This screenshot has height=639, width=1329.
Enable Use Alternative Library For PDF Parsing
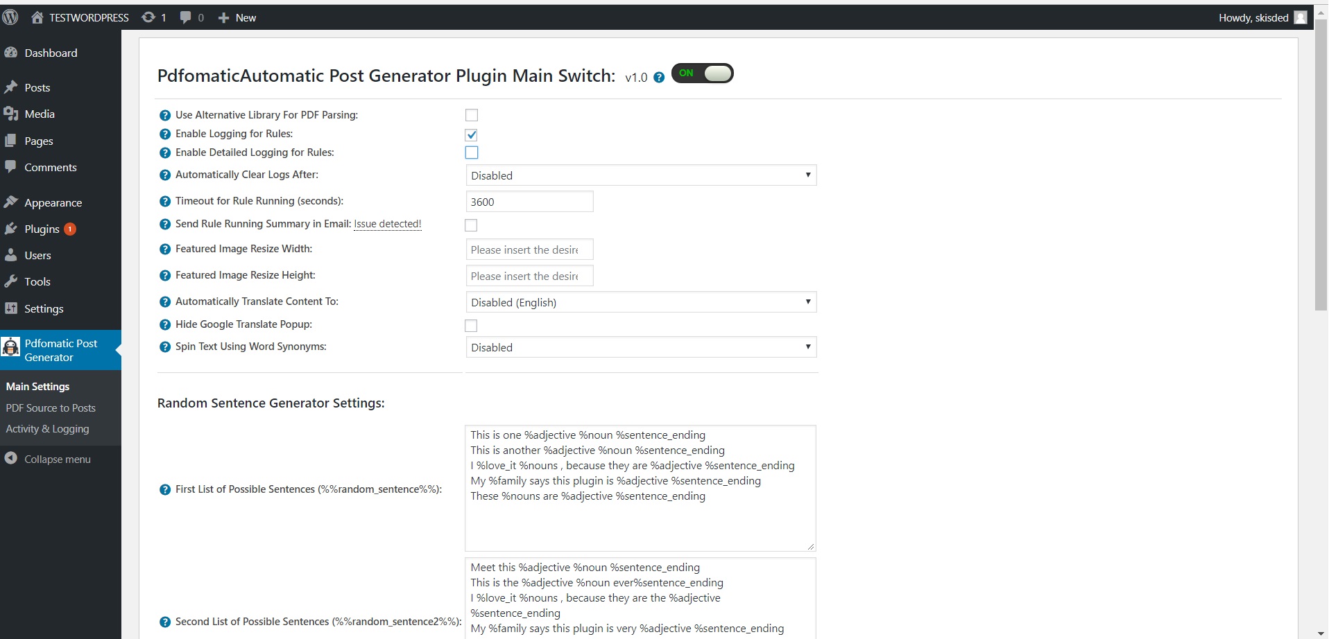[x=472, y=115]
